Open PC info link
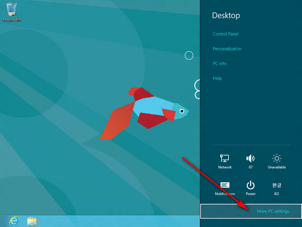Image resolution: width=302 pixels, height=227 pixels. (x=219, y=63)
